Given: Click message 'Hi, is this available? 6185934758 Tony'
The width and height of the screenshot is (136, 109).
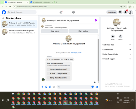Looking at the screenshot, I should pyautogui.click(x=60, y=59).
